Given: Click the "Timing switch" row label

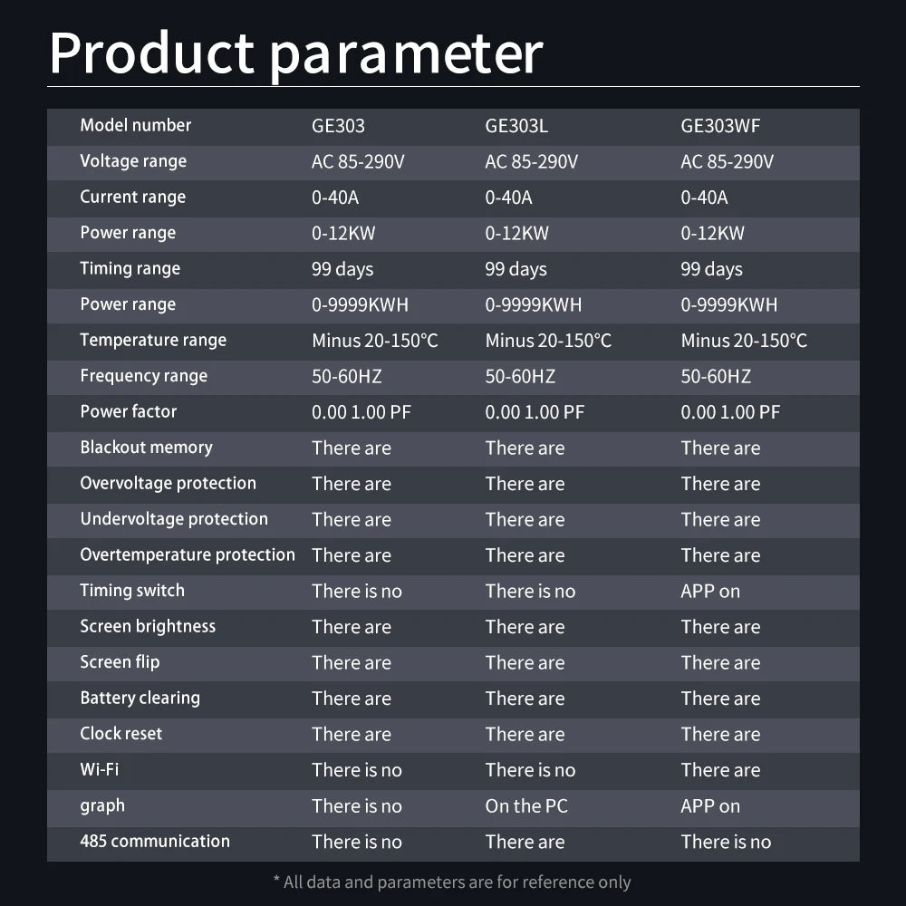Looking at the screenshot, I should [x=132, y=591].
